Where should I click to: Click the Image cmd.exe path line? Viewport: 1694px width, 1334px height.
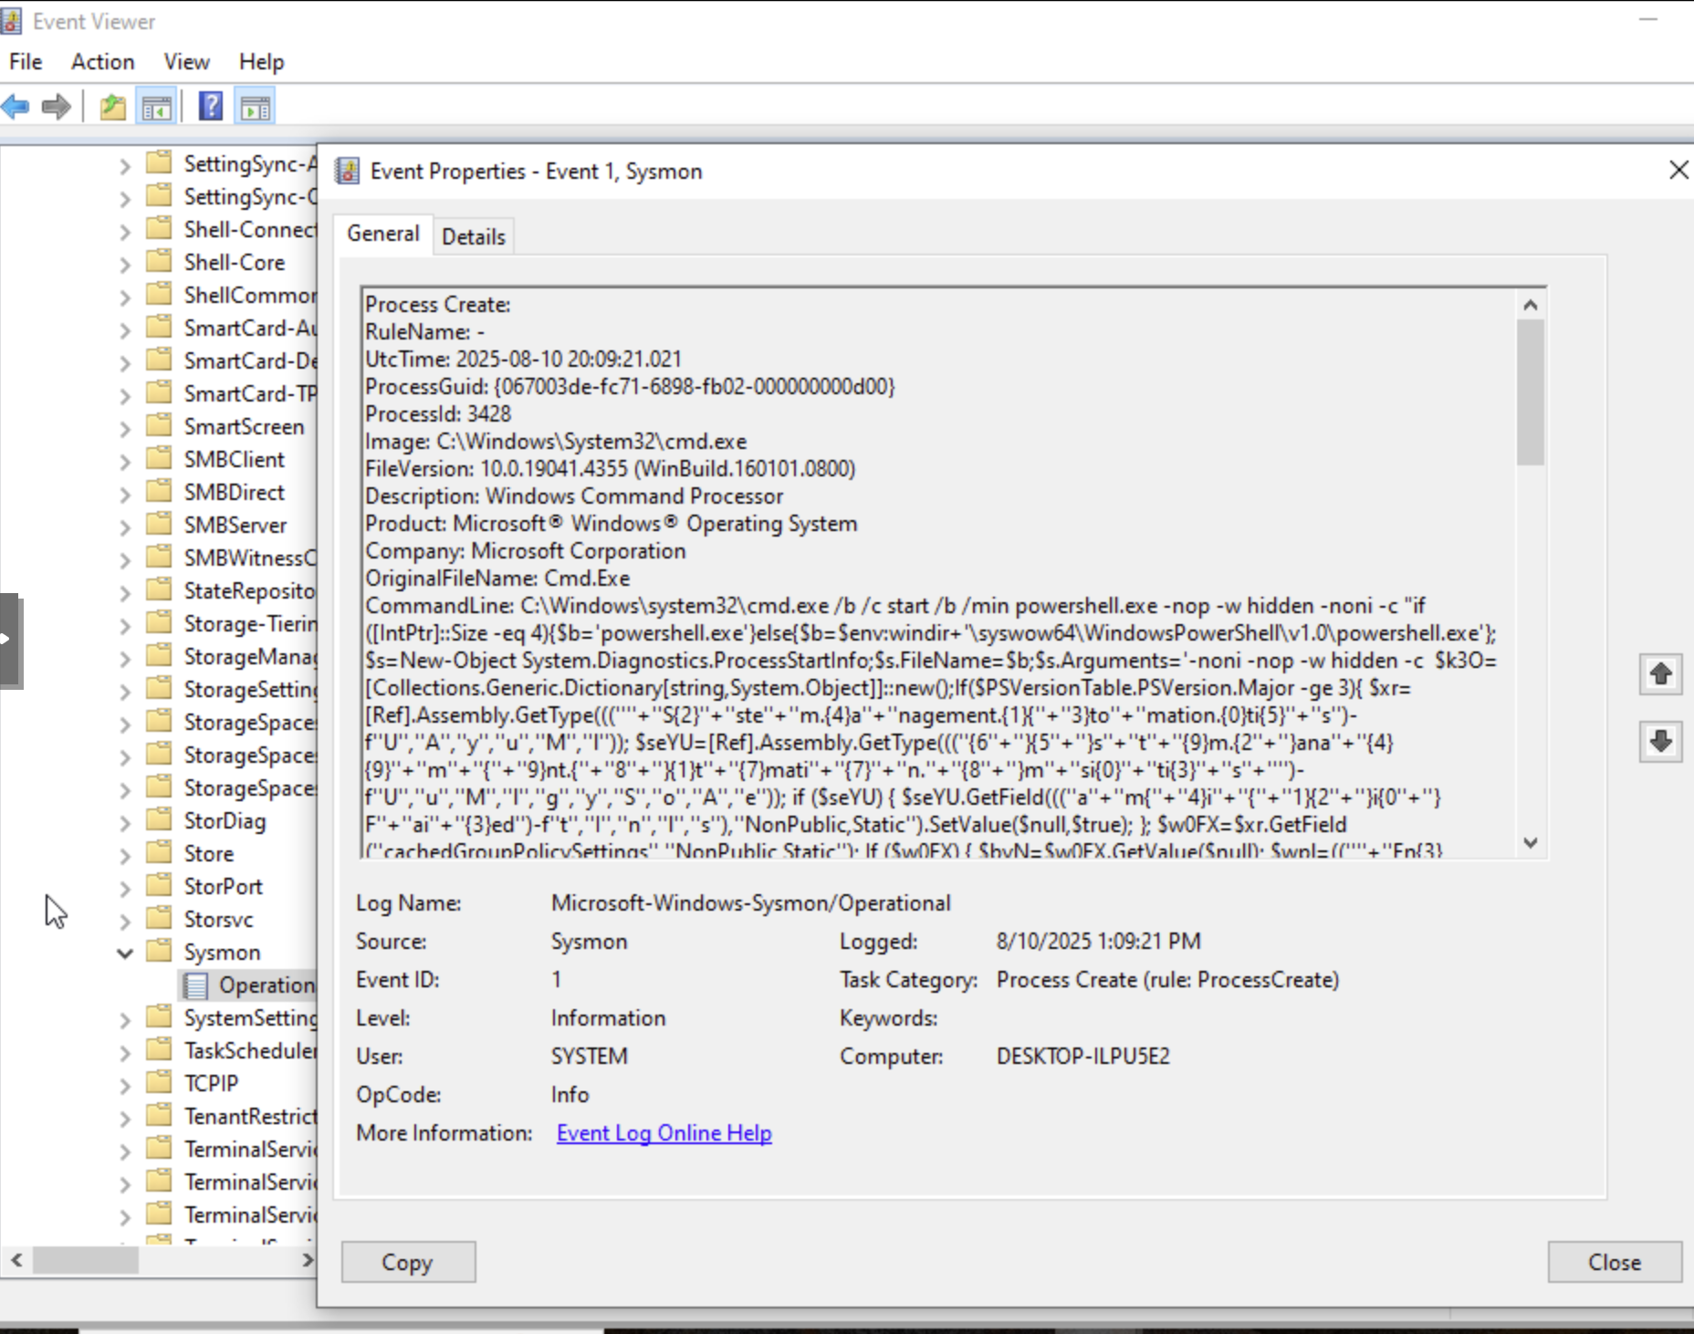556,442
